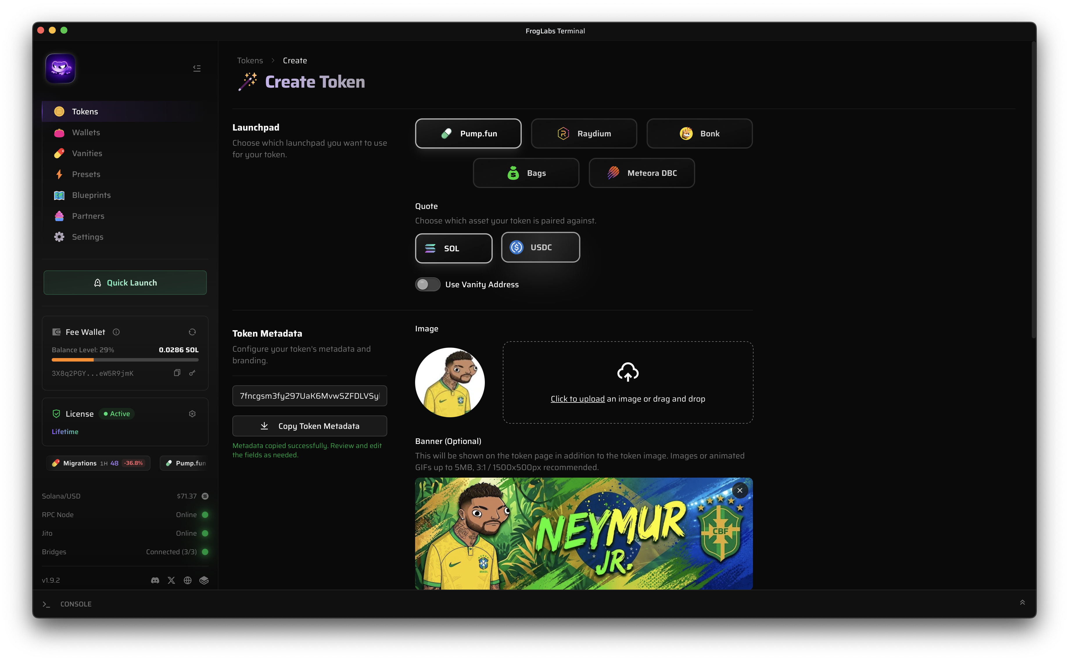Click the 0.0286 SOL balance value
This screenshot has width=1069, height=661.
point(179,350)
